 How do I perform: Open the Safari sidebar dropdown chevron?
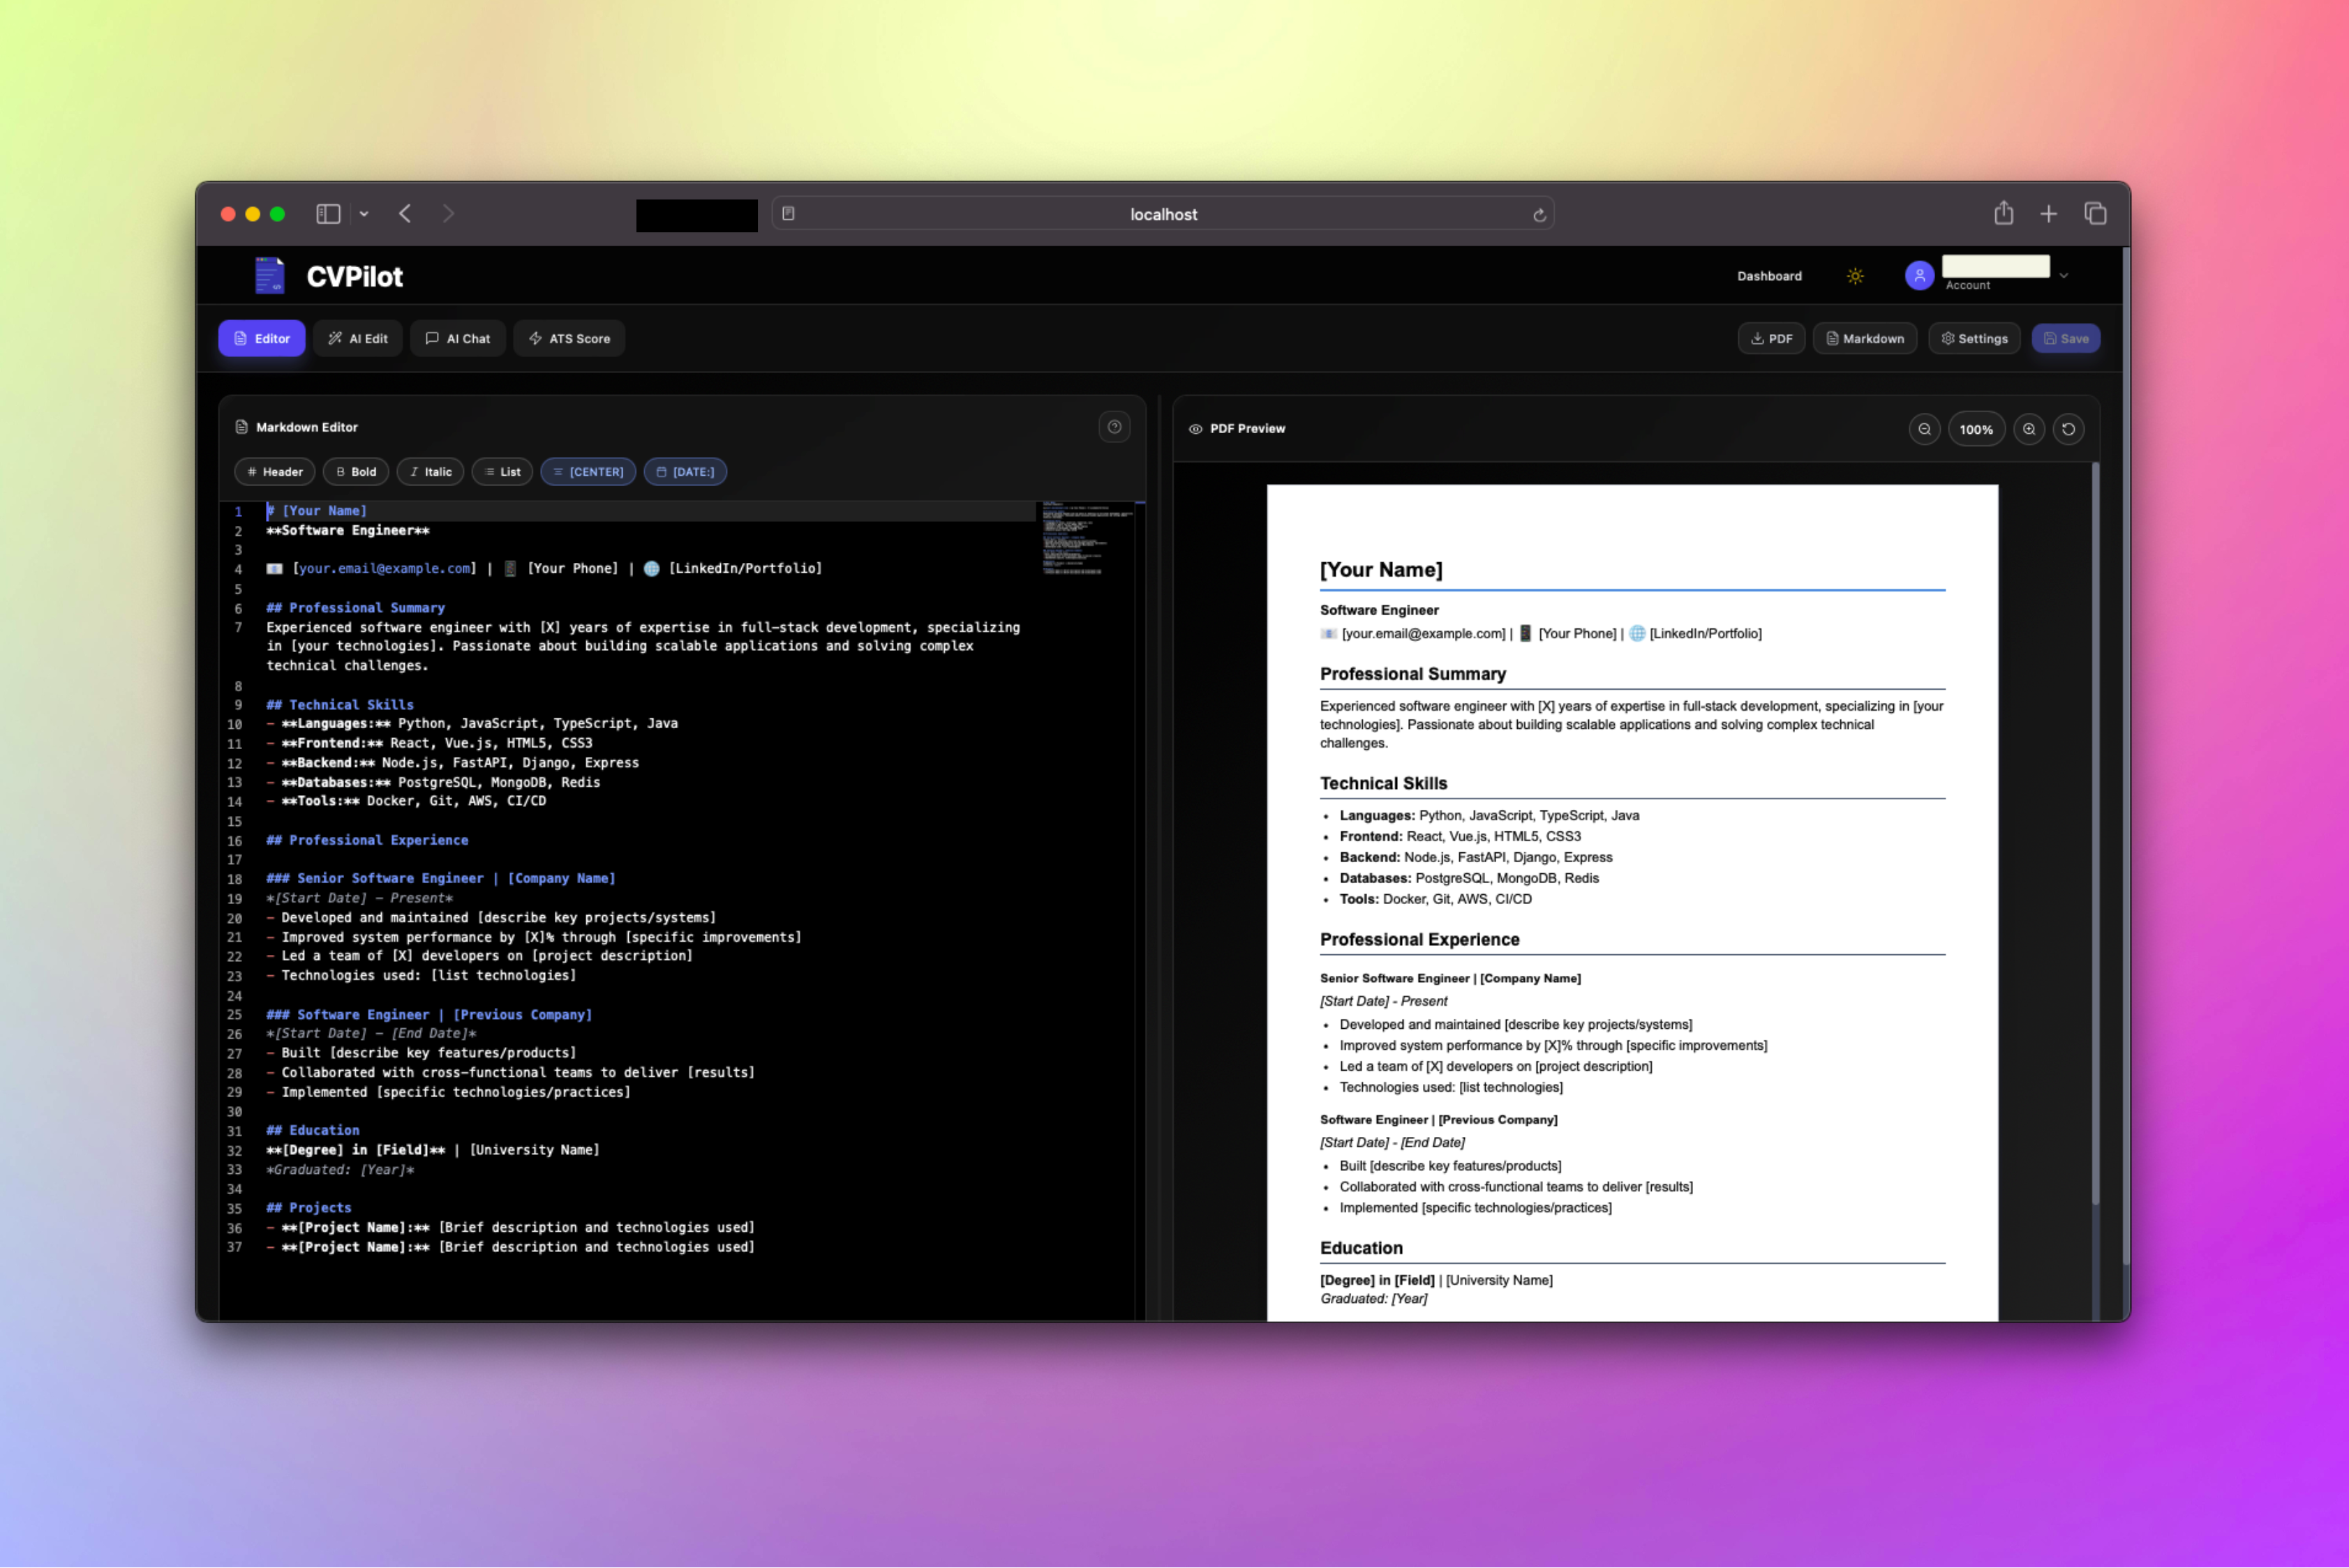click(364, 214)
